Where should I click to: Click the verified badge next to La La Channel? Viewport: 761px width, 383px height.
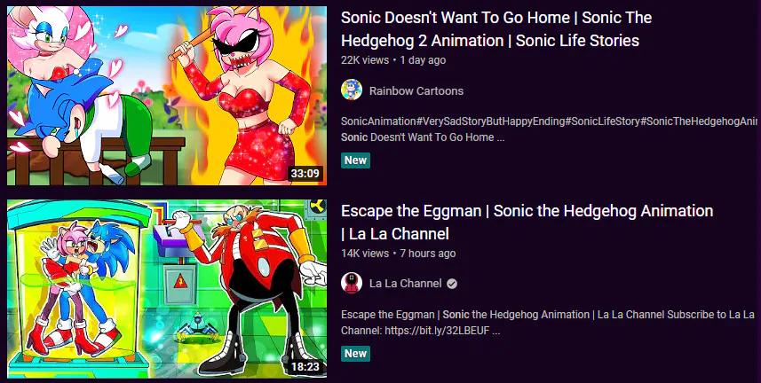452,284
